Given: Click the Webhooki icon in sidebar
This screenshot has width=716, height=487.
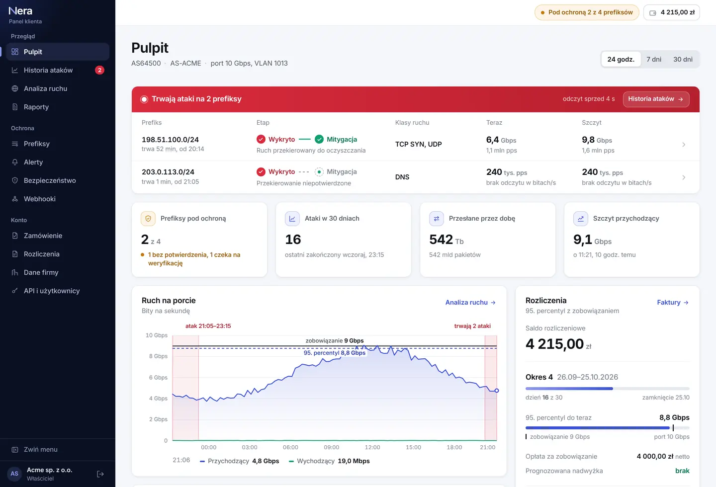Looking at the screenshot, I should pos(15,199).
